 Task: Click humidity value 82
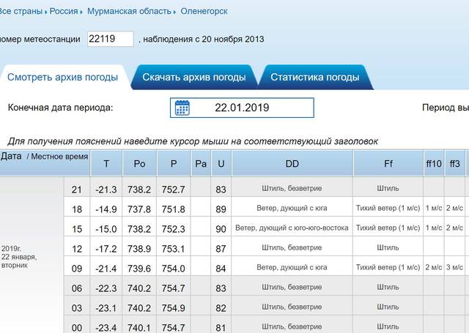pyautogui.click(x=221, y=307)
